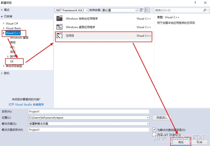Select the Qt tree item
Image resolution: width=210 pixels, height=146 pixels.
pyautogui.click(x=12, y=61)
